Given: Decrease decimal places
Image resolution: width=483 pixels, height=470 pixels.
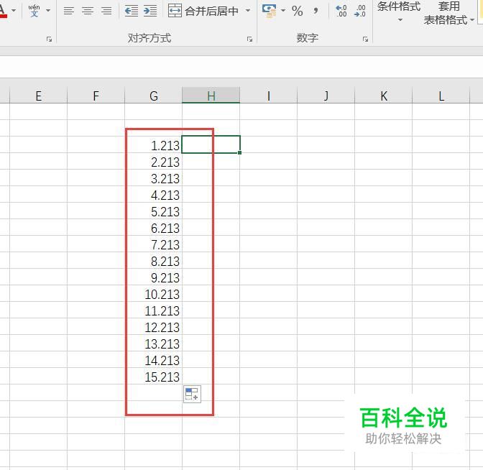Looking at the screenshot, I should (x=360, y=11).
